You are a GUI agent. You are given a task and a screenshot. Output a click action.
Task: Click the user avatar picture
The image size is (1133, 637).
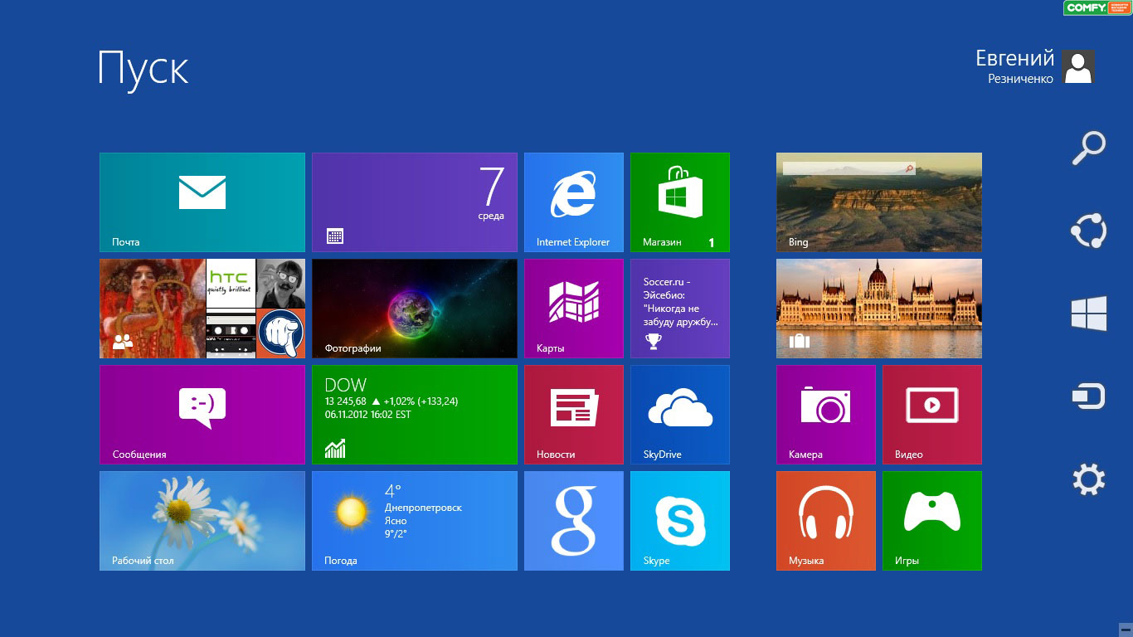pyautogui.click(x=1077, y=66)
